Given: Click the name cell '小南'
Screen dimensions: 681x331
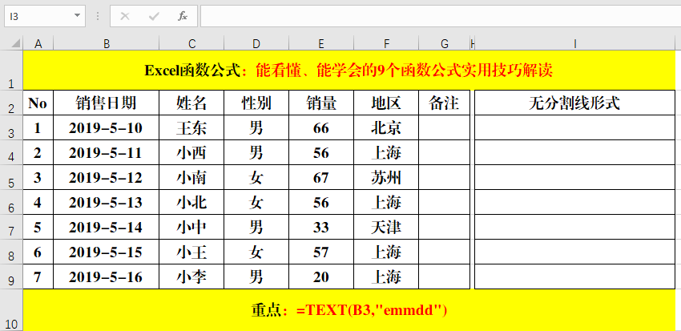Looking at the screenshot, I should (x=191, y=177).
